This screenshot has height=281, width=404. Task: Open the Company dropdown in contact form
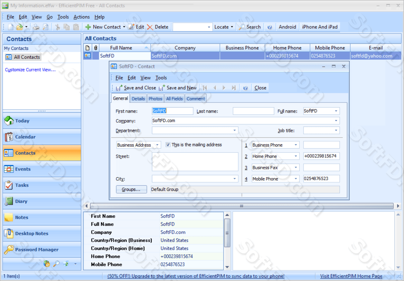336,121
